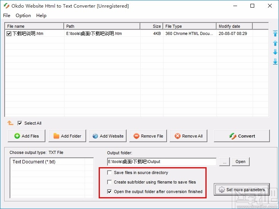Maximize the converter window

[x=252, y=6]
